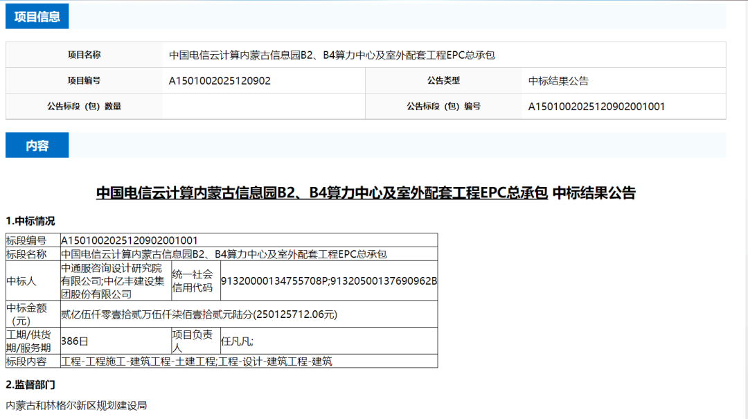Select the 386日 duration value
The height and width of the screenshot is (419, 748).
(x=75, y=341)
